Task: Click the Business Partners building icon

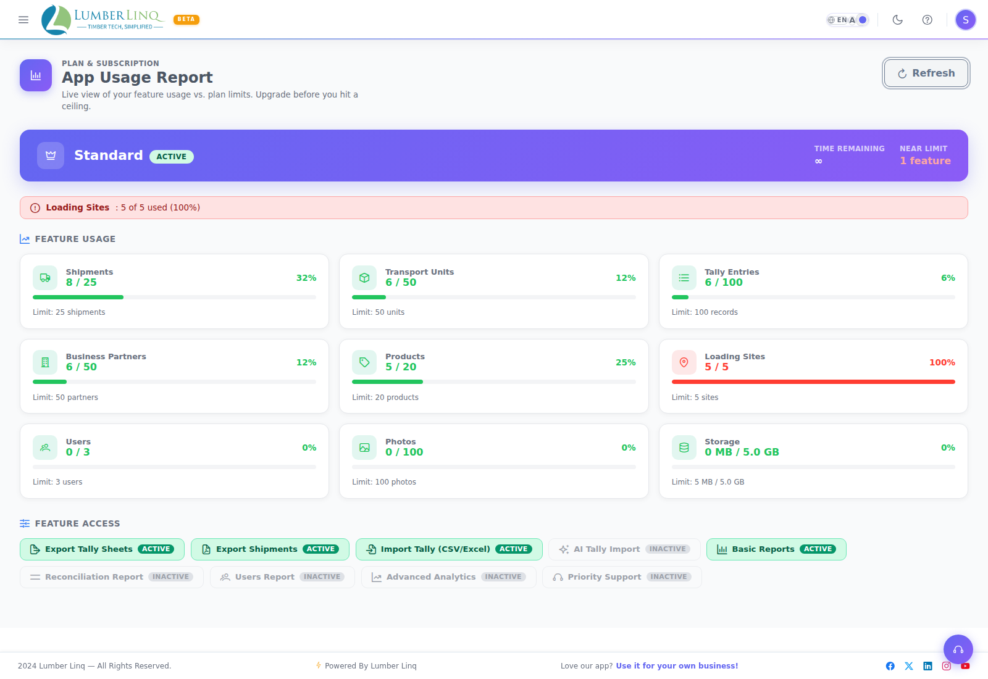Action: click(x=45, y=362)
